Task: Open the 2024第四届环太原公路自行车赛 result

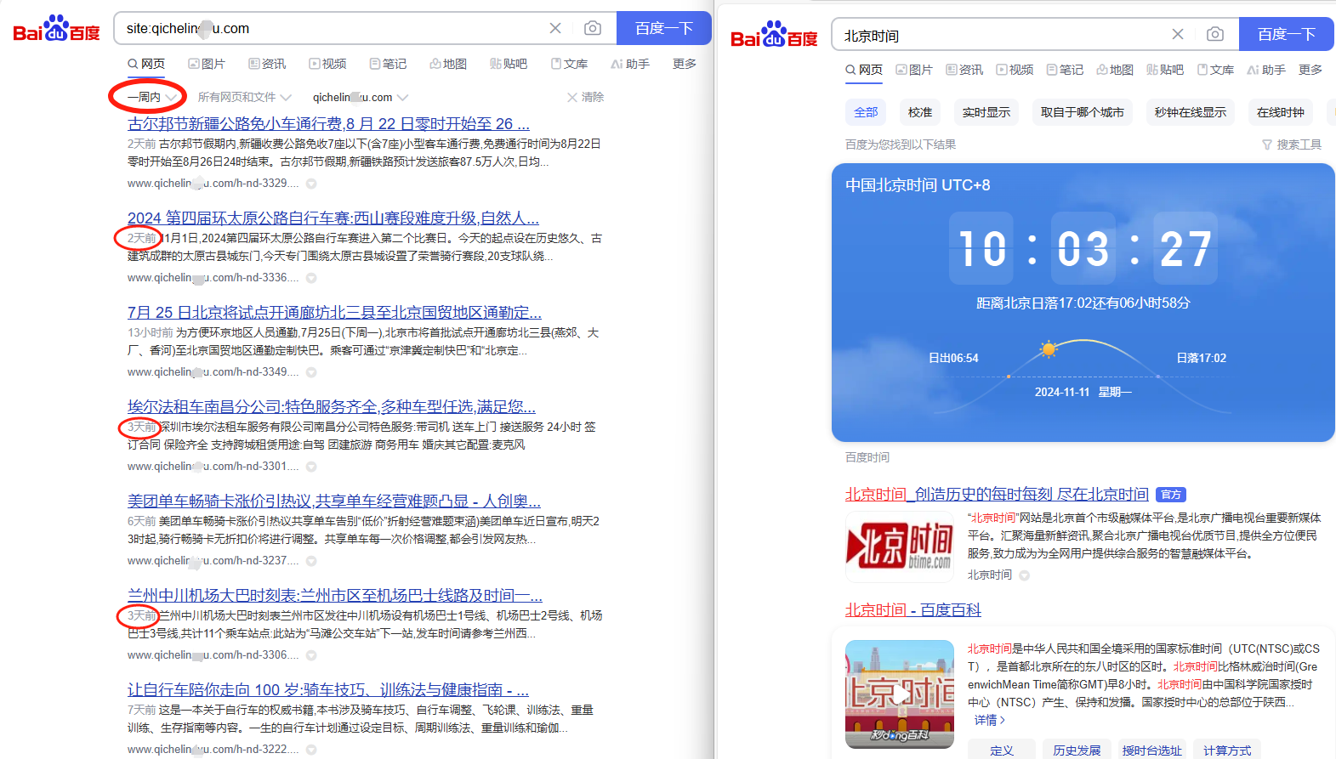Action: coord(333,218)
